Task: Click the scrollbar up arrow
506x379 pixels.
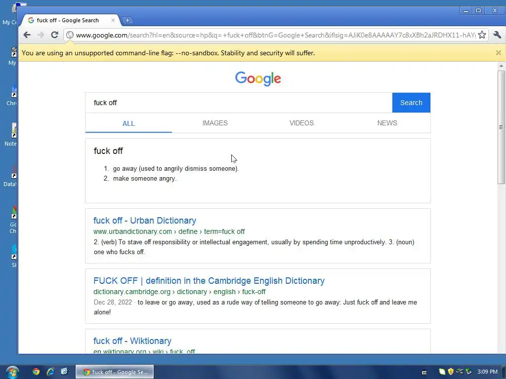Action: [x=501, y=66]
